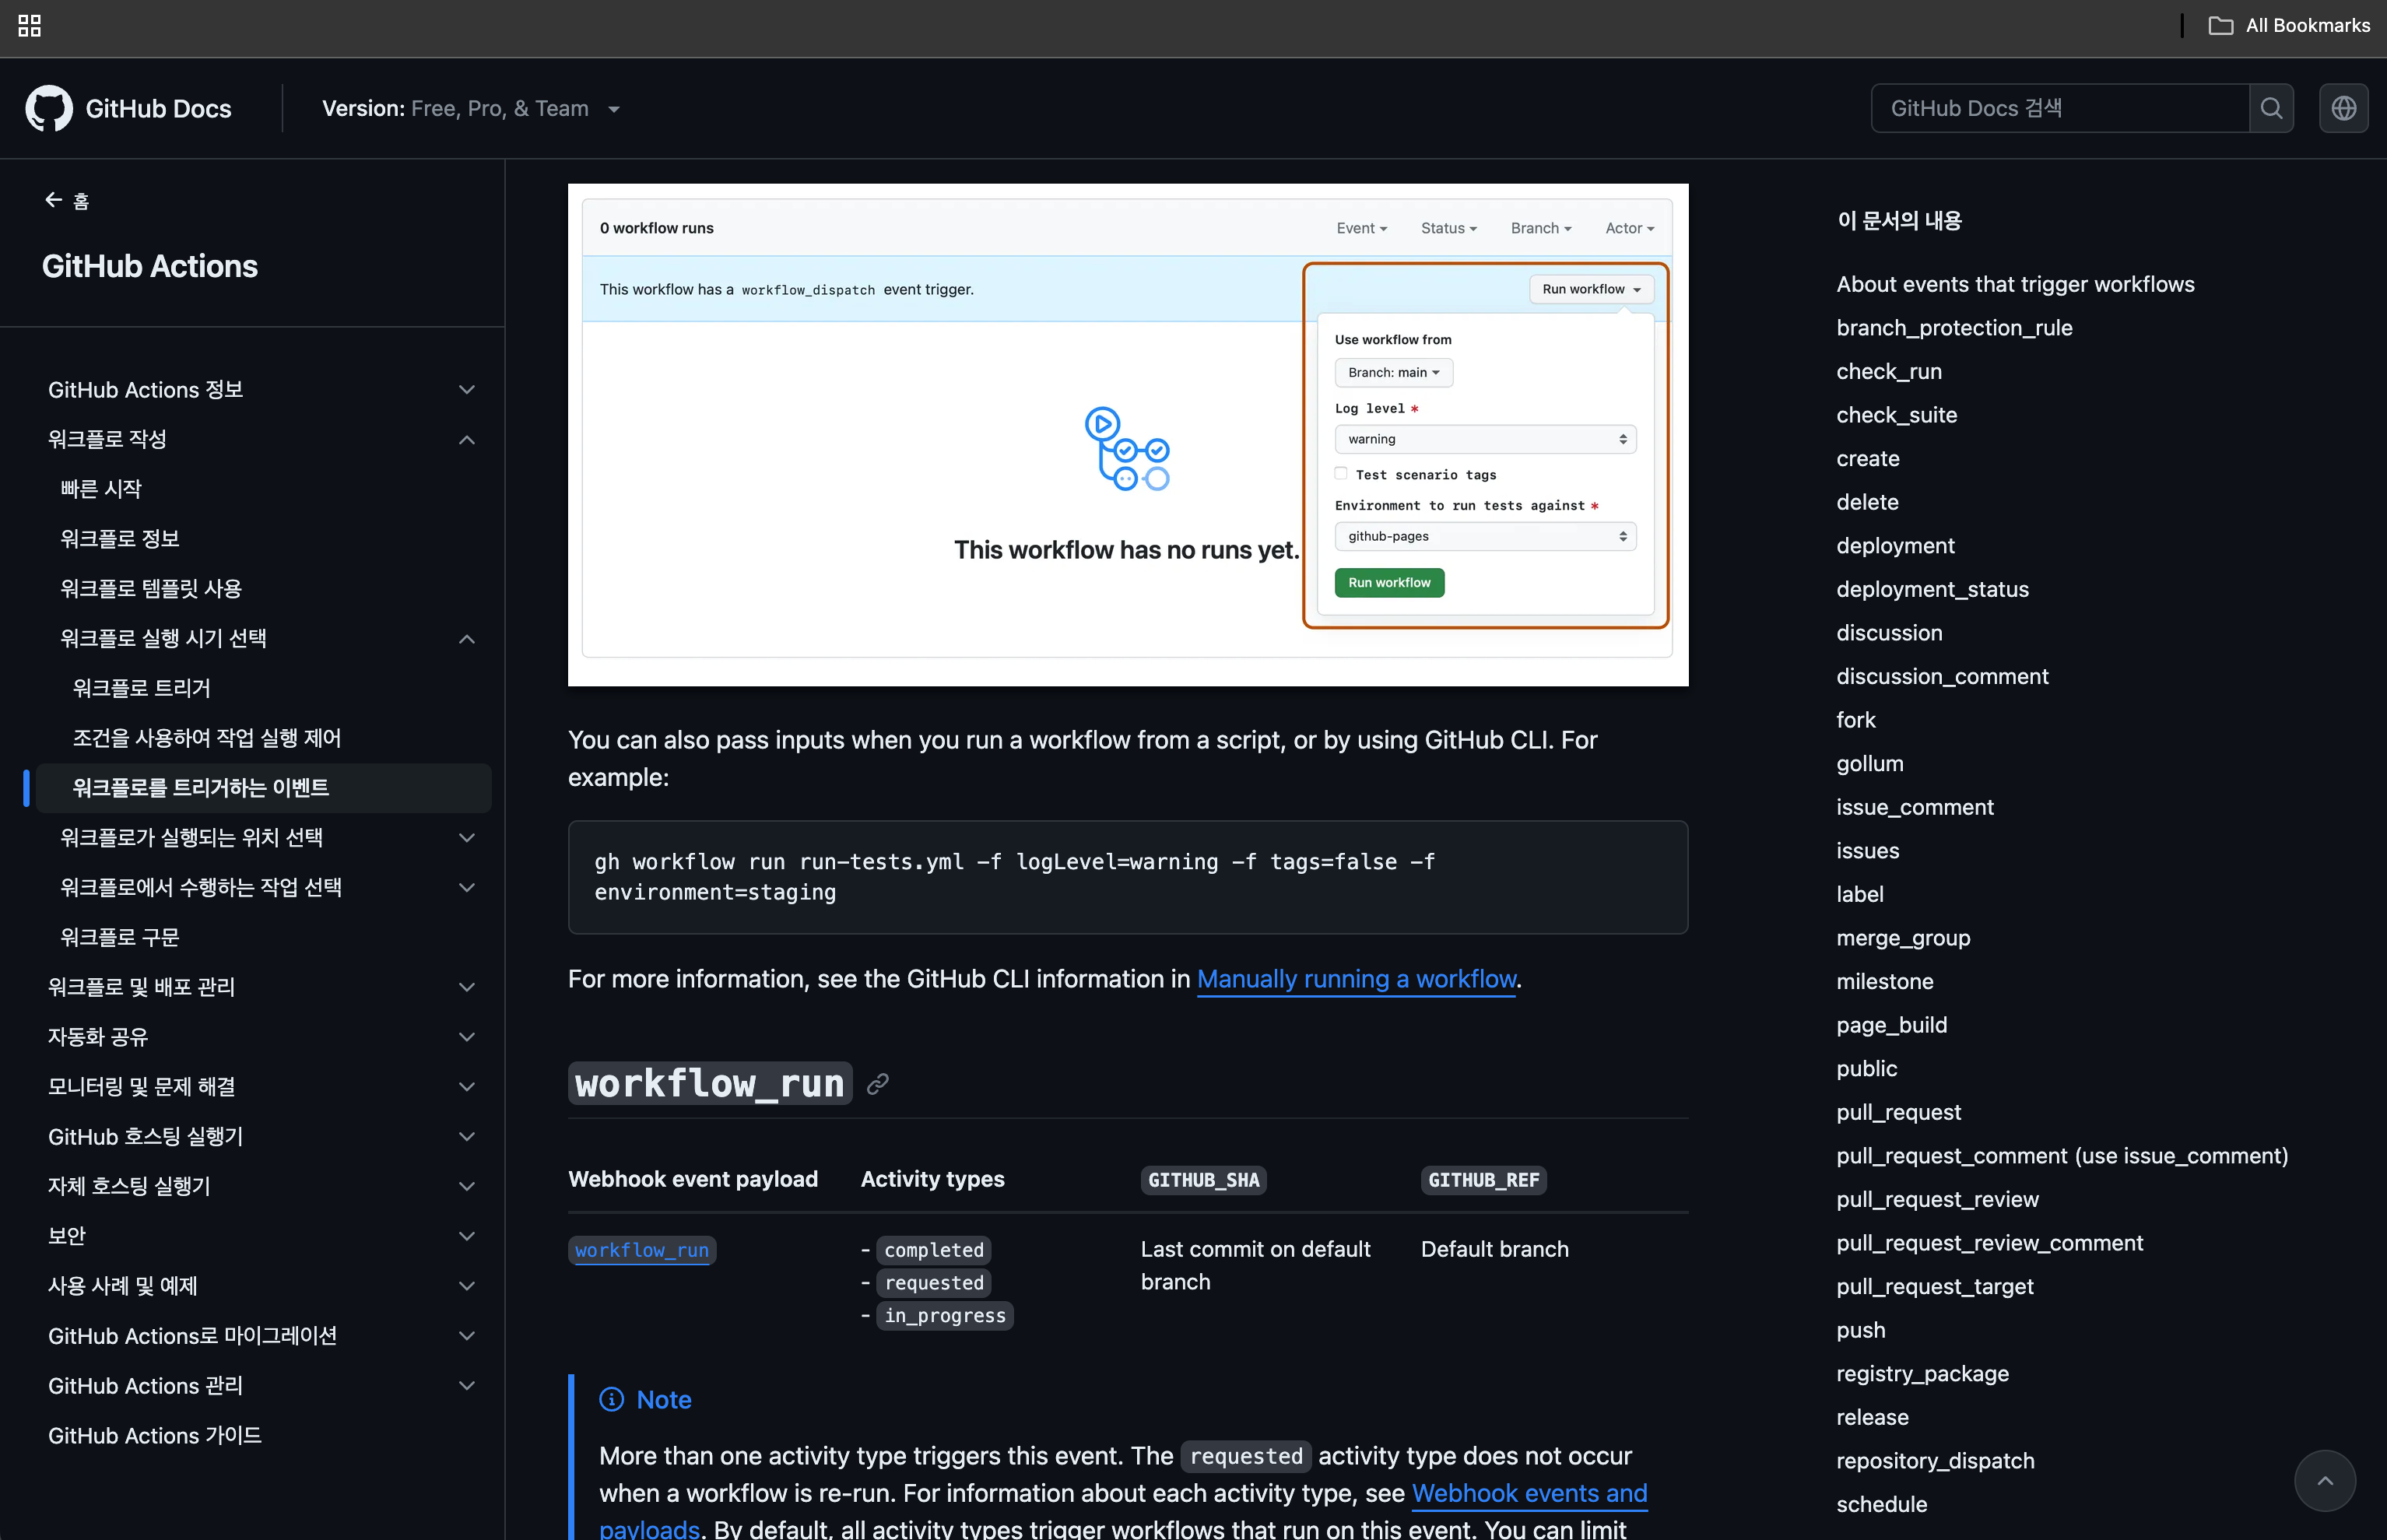The height and width of the screenshot is (1540, 2387).
Task: Expand the 모니터링 및 문제 해결 section
Action: (466, 1087)
